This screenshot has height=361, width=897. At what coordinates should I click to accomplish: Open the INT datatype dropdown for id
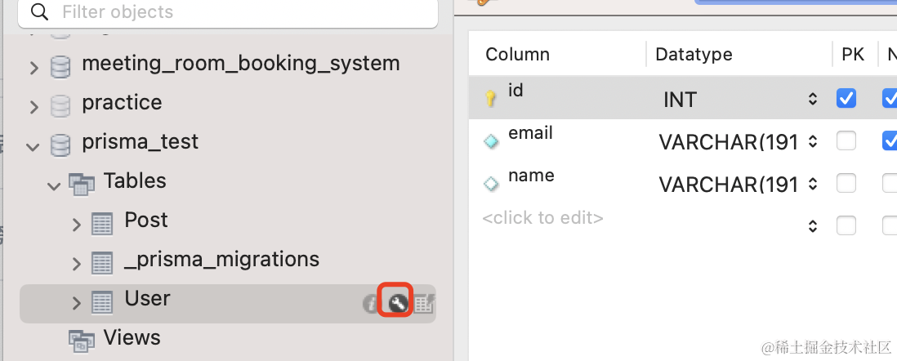coord(812,100)
